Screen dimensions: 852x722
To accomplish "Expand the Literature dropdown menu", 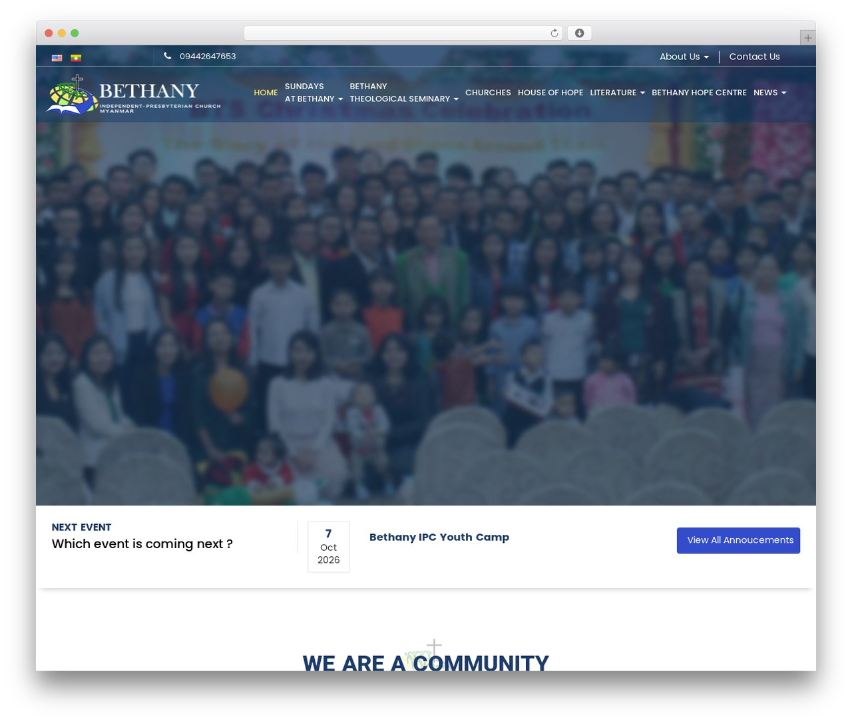I will tap(617, 93).
